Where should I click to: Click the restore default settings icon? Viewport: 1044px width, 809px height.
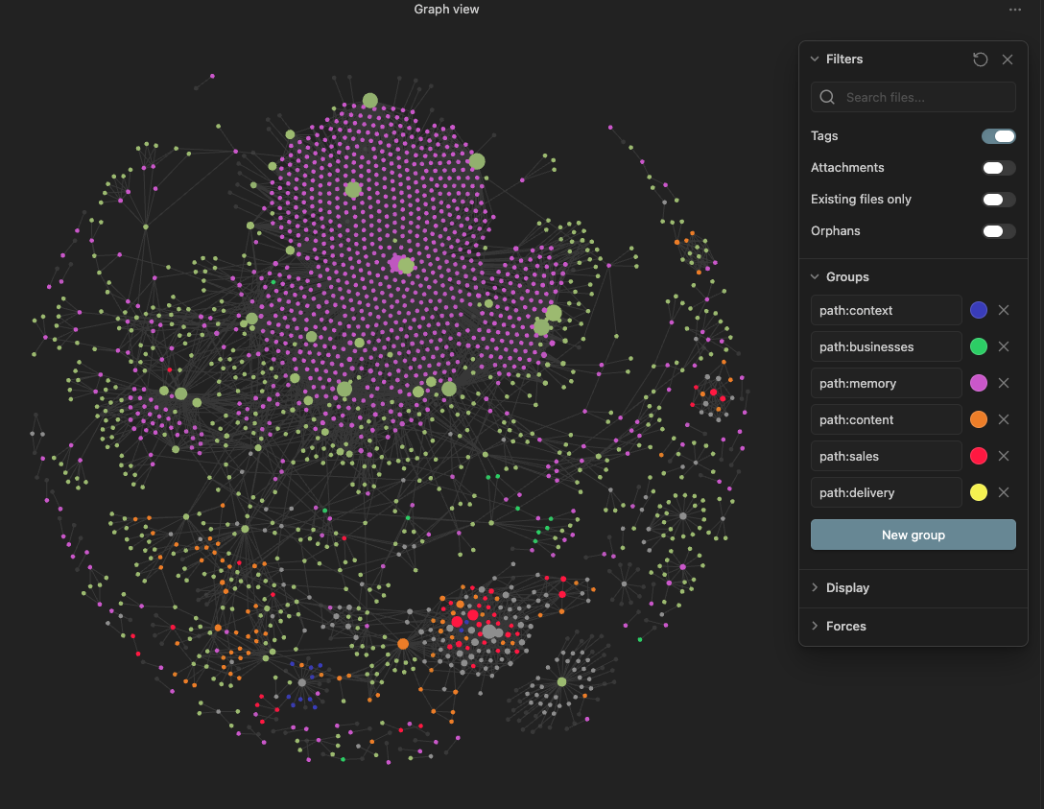pos(980,59)
